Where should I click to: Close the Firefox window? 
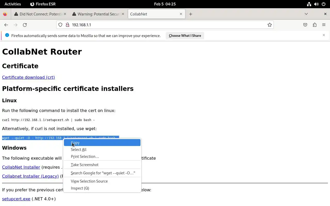(x=325, y=14)
